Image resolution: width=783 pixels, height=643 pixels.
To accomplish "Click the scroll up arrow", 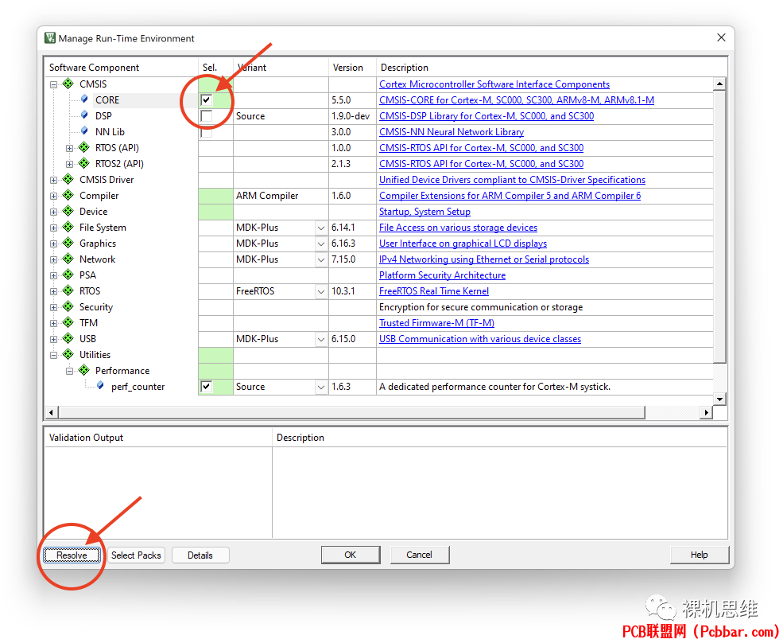I will point(719,84).
